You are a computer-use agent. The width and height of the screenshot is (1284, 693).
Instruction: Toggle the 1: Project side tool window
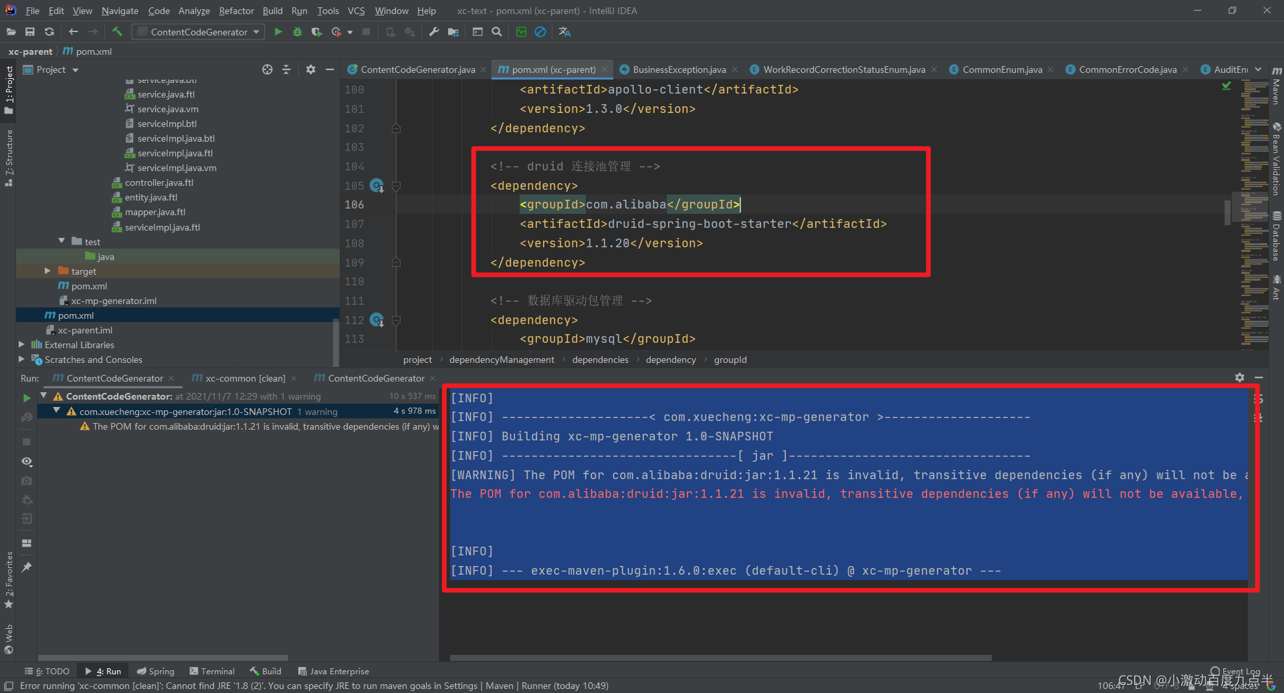click(9, 90)
